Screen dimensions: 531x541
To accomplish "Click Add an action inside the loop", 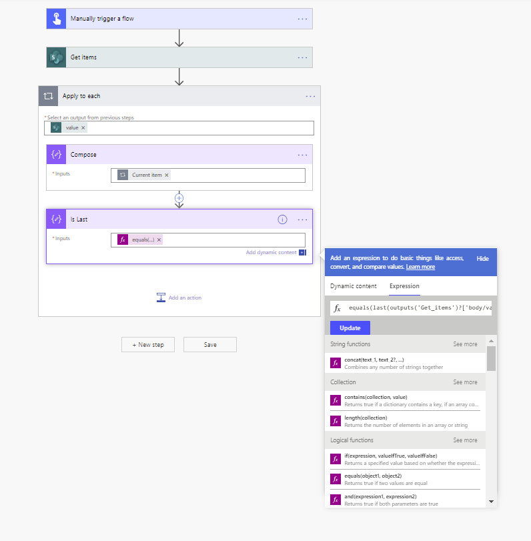I will point(185,298).
